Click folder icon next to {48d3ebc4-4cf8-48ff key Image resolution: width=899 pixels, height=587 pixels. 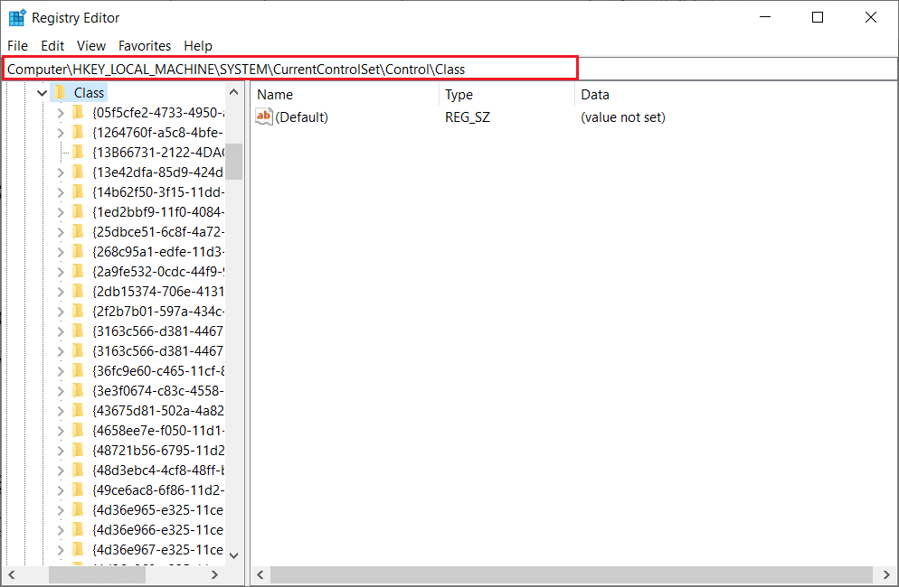click(79, 471)
